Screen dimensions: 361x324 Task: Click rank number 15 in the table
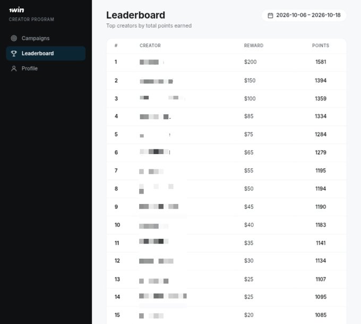pos(117,315)
